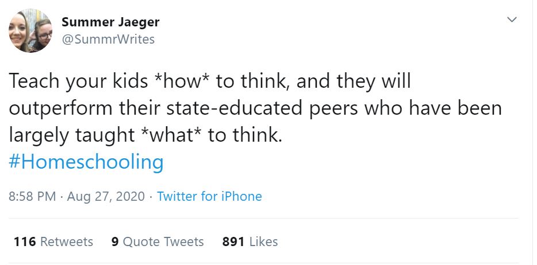The image size is (537, 265).
Task: Select the Aug 27, 2020 date
Action: tap(105, 196)
